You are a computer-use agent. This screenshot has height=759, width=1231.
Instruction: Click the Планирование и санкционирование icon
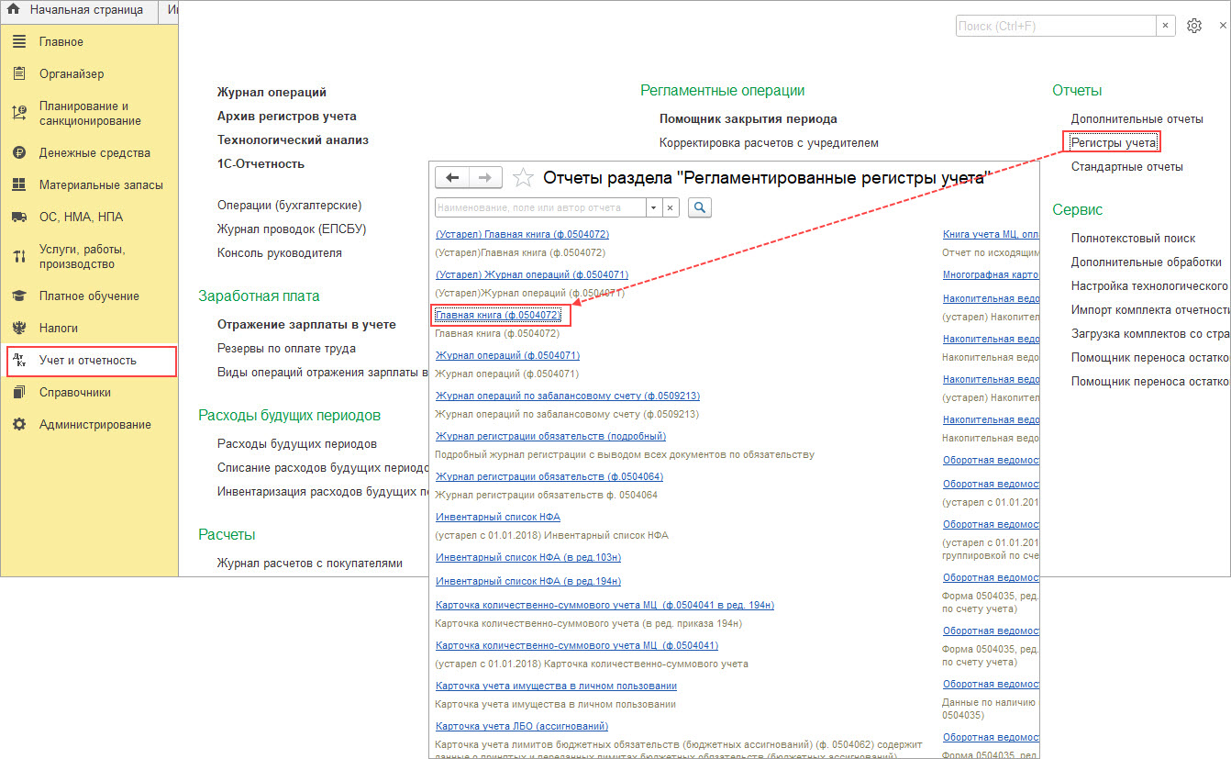[19, 114]
